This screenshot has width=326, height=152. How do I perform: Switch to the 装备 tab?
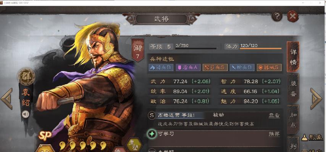click(x=293, y=89)
